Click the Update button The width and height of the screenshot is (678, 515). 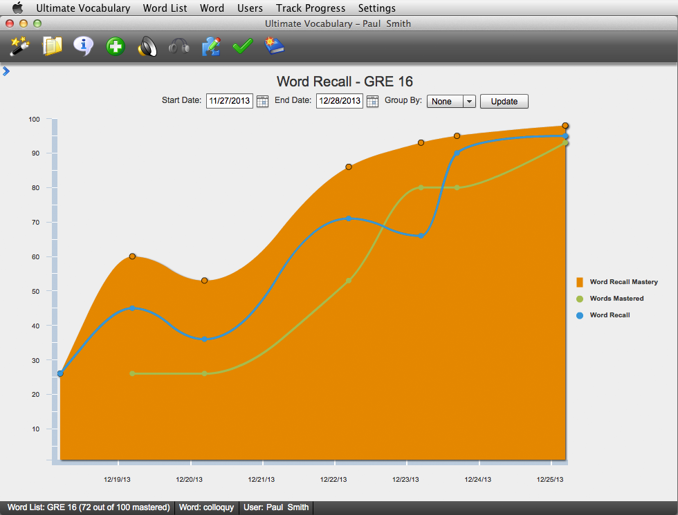504,102
